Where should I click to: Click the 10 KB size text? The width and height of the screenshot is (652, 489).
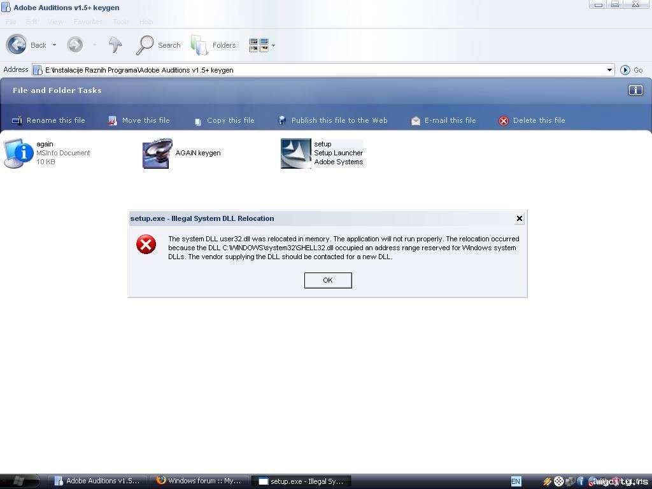tap(46, 162)
